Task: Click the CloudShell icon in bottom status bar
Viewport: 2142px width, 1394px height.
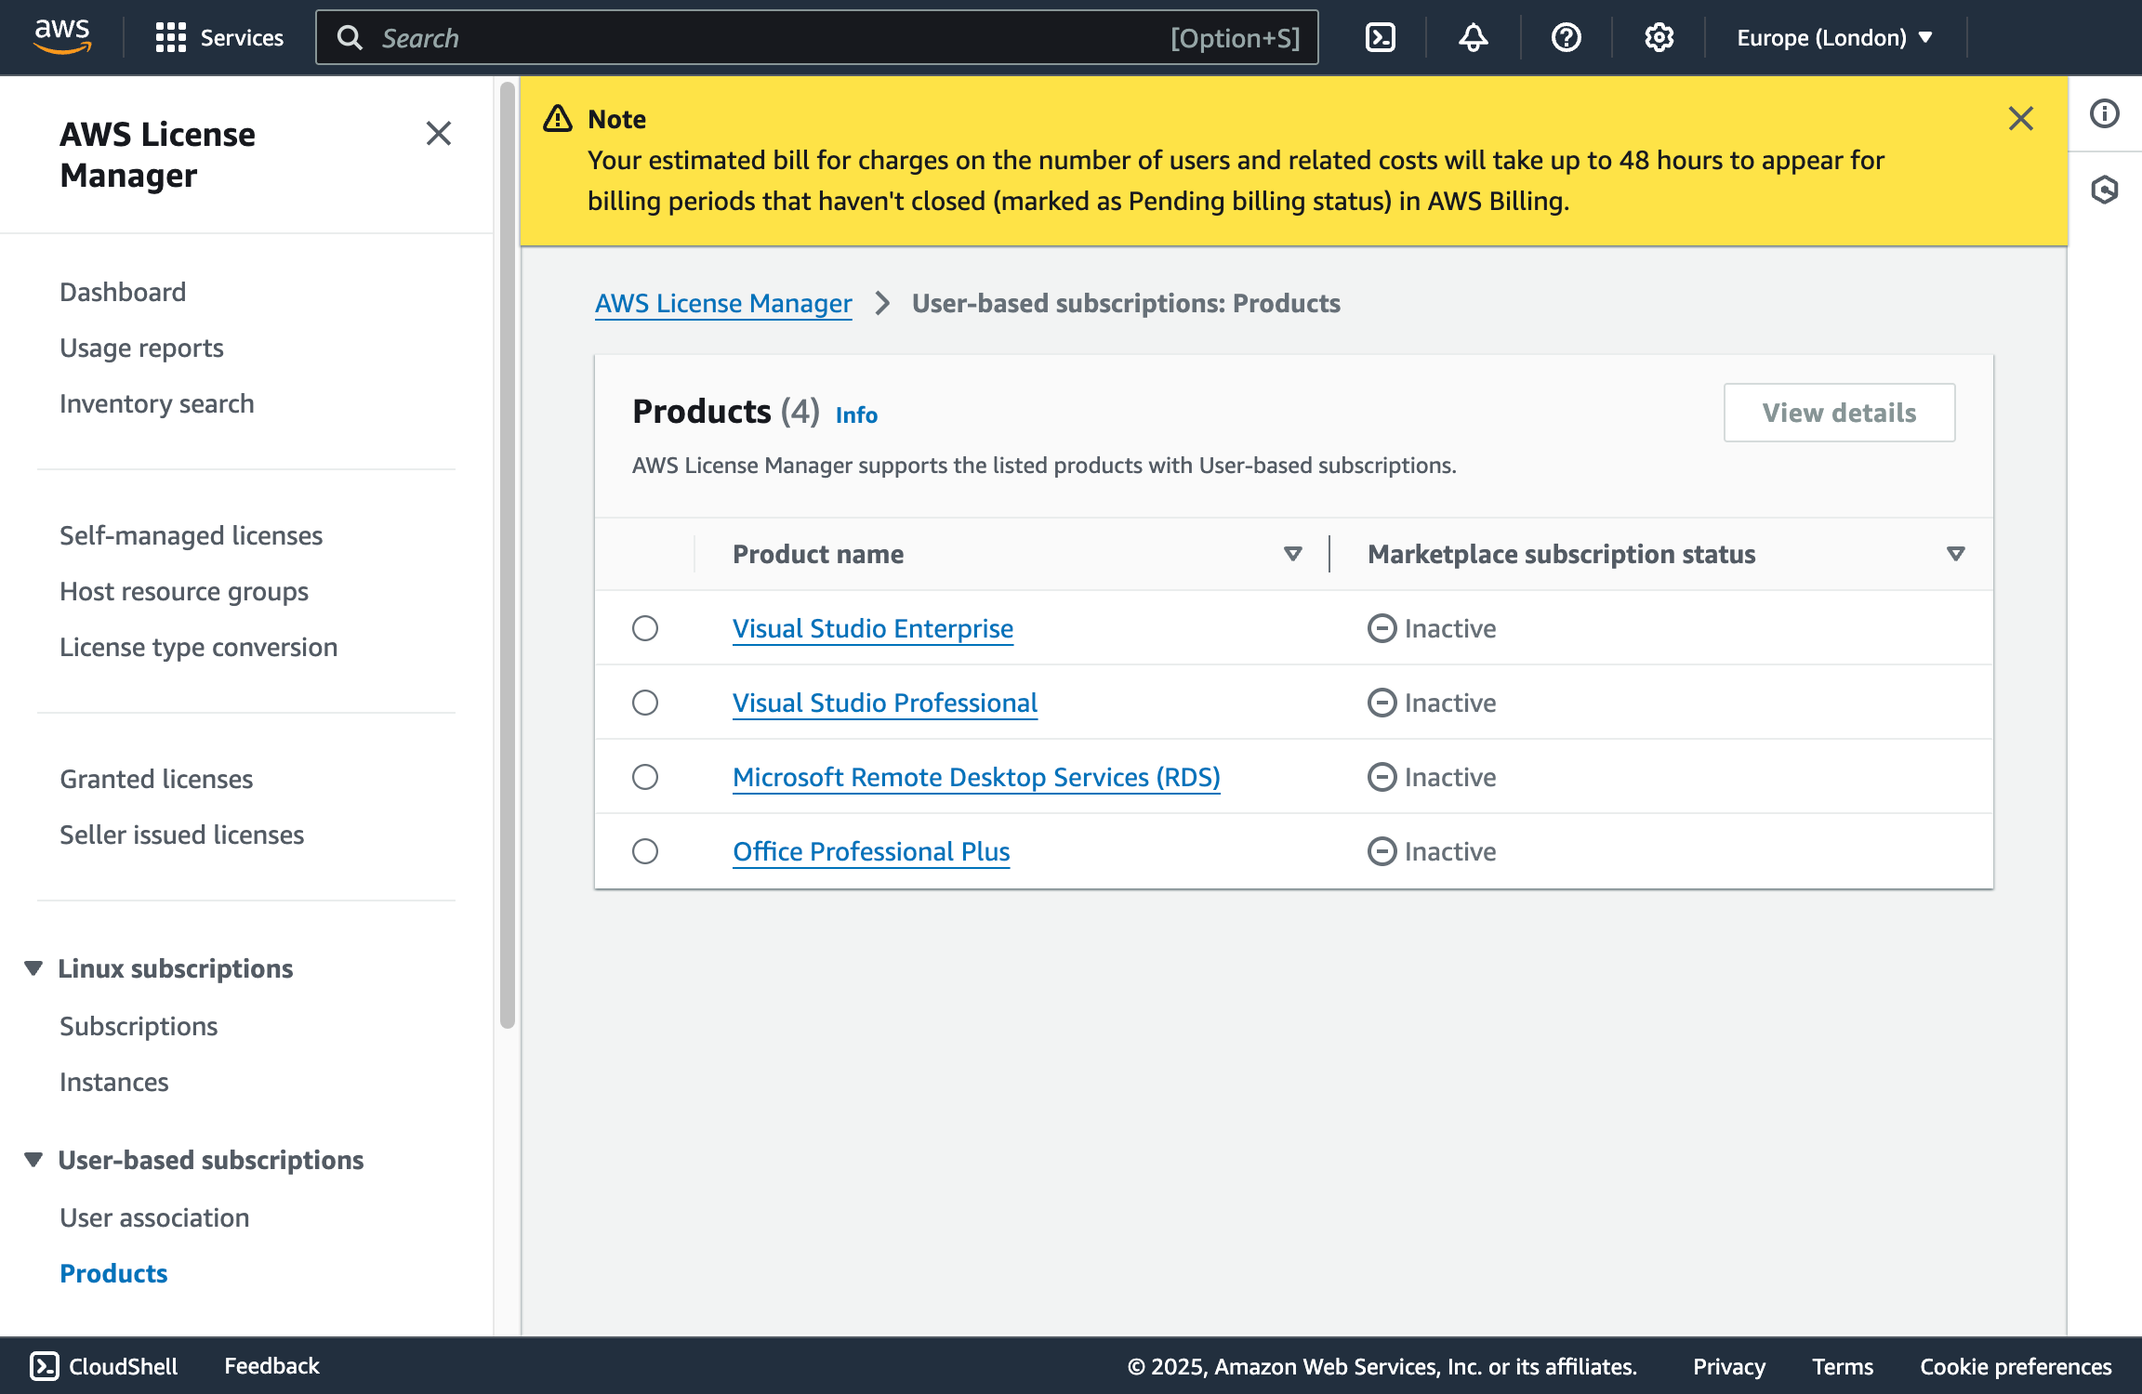Action: (44, 1366)
